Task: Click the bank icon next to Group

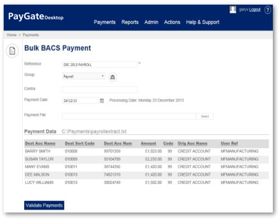Action: click(x=113, y=77)
